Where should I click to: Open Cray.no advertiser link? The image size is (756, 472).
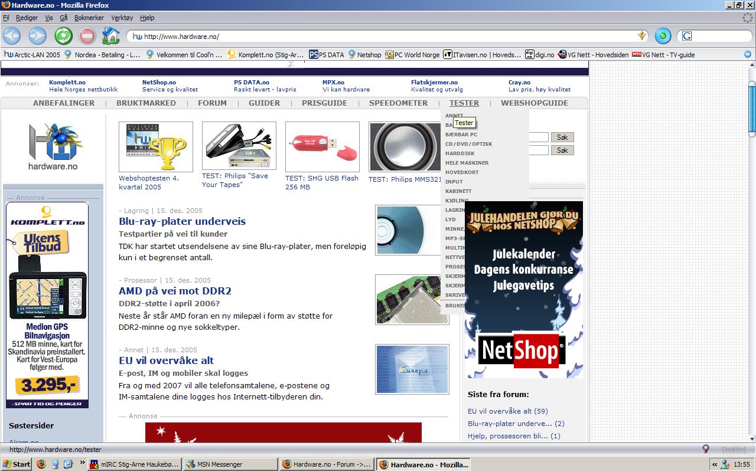(x=519, y=83)
